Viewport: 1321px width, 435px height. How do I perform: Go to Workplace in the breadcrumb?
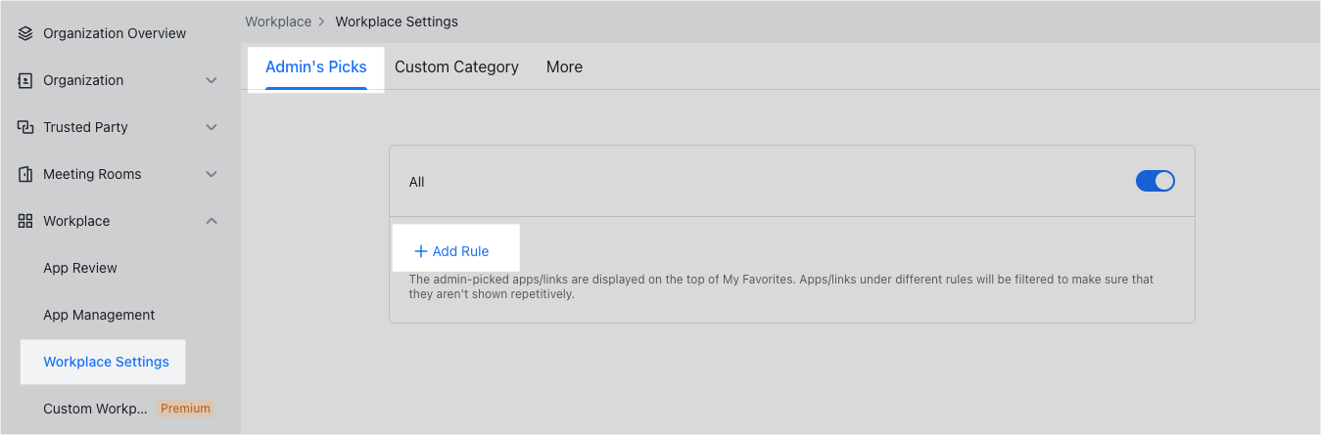(x=278, y=22)
